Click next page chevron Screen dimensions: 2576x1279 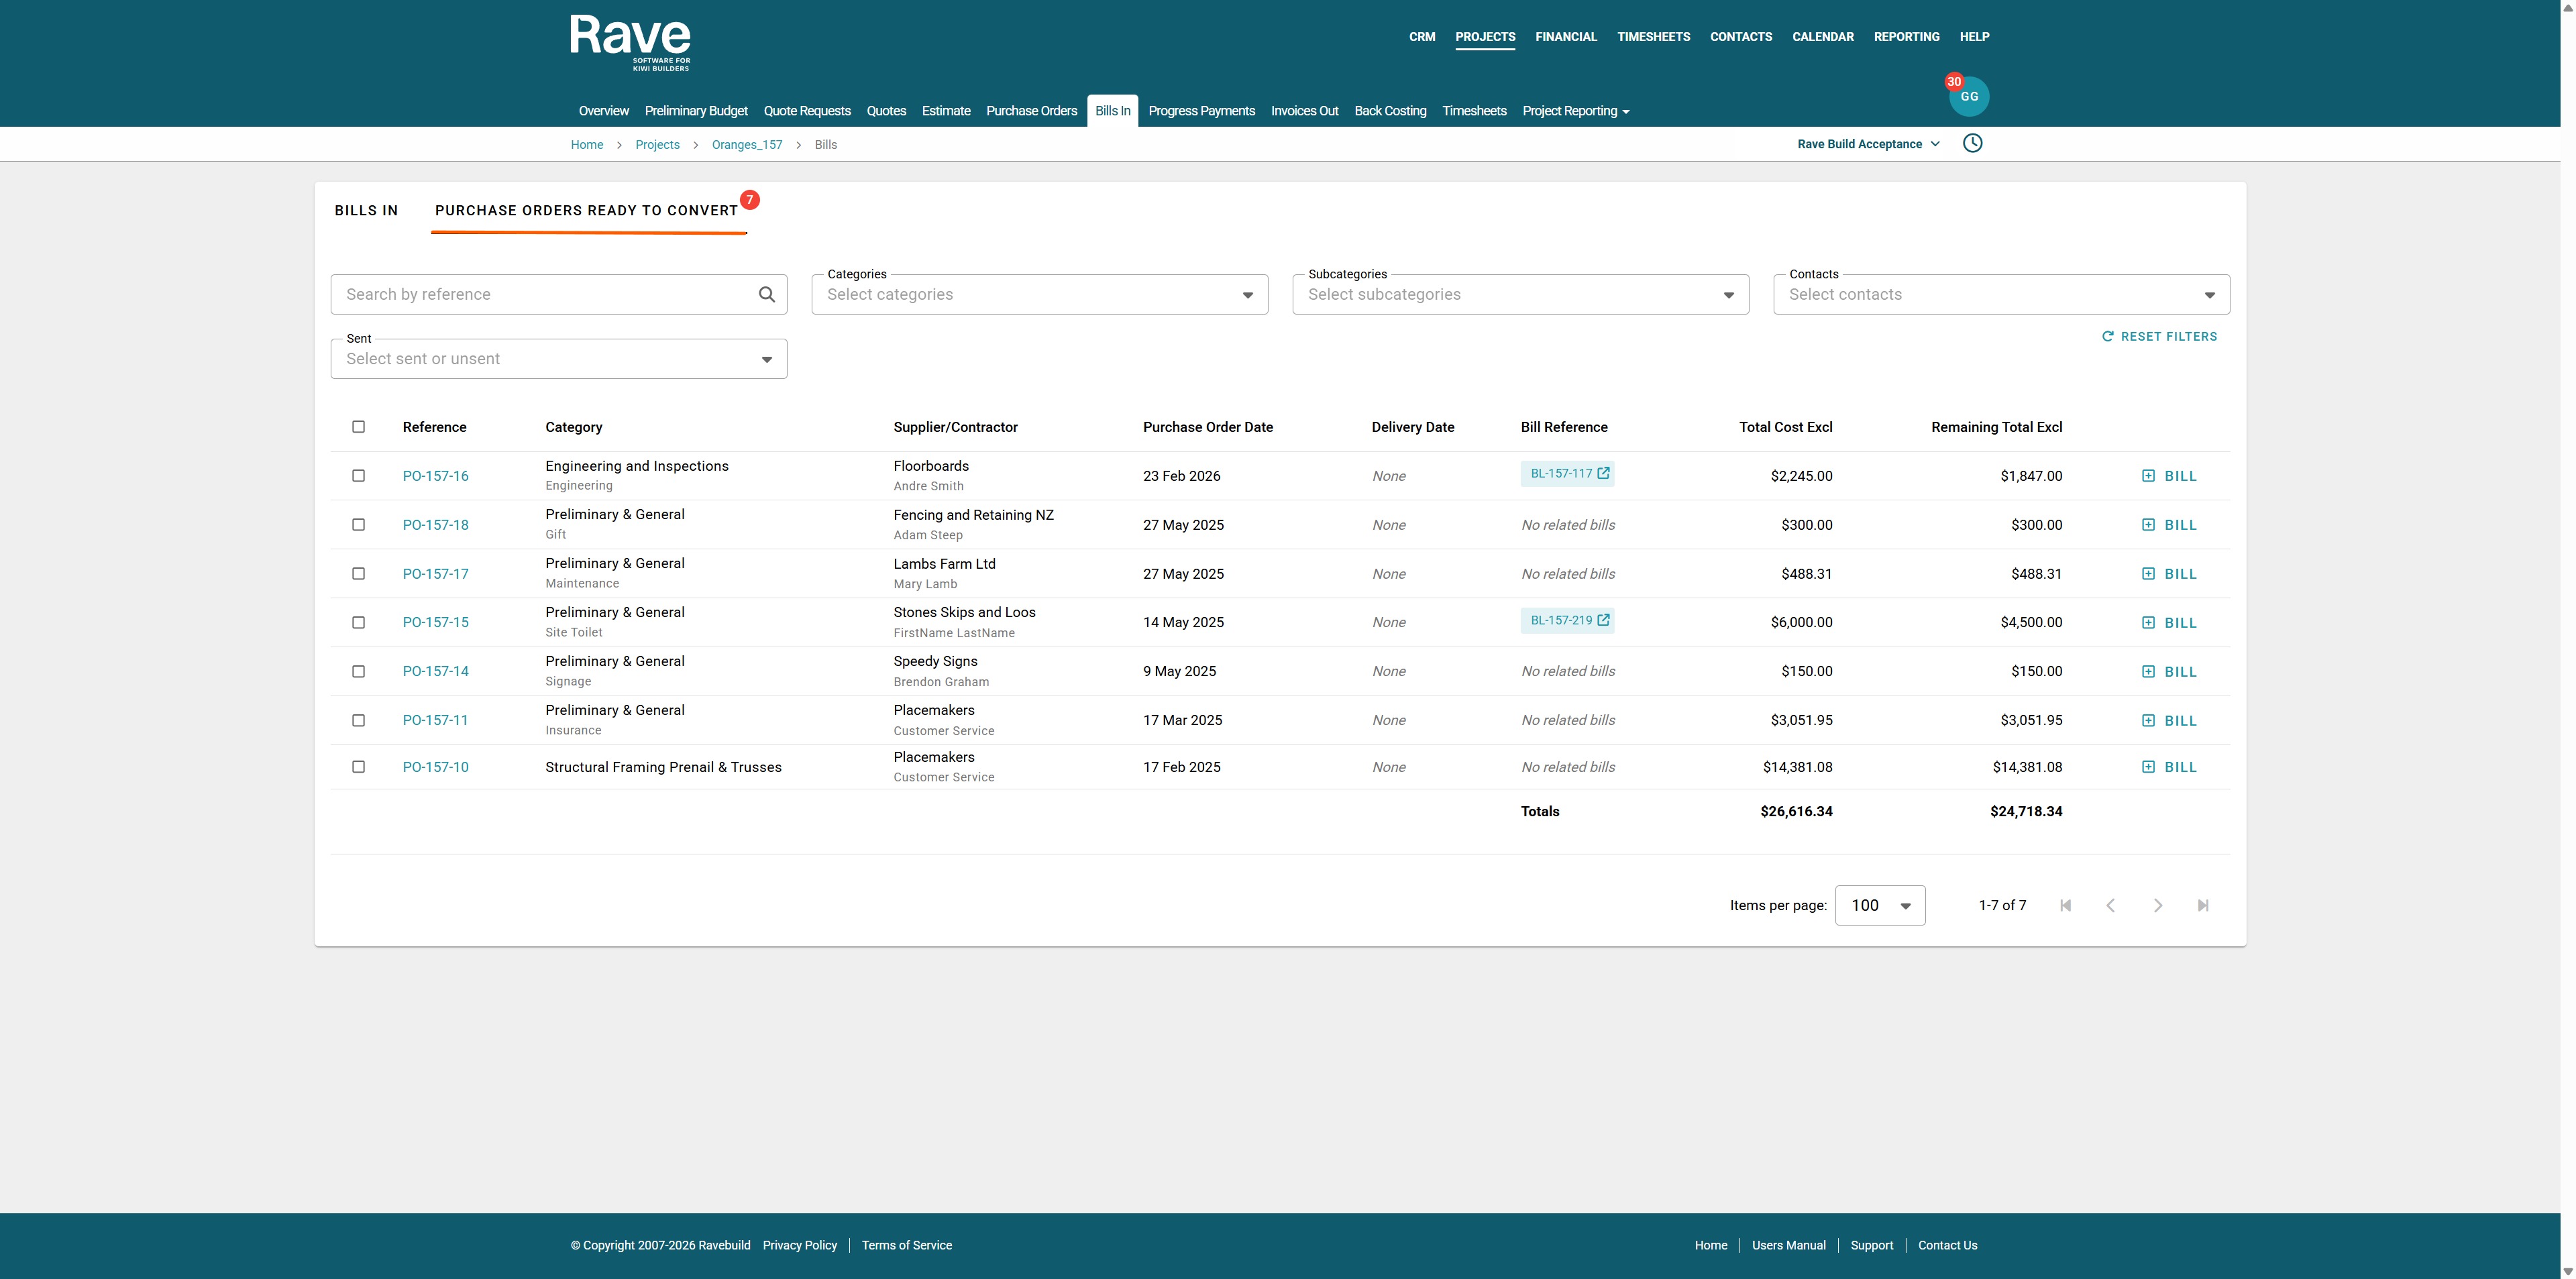click(x=2157, y=905)
